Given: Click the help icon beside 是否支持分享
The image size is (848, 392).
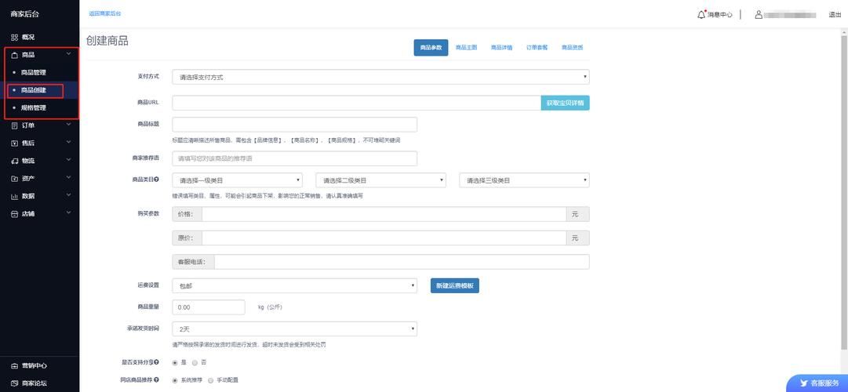Looking at the screenshot, I should (157, 362).
